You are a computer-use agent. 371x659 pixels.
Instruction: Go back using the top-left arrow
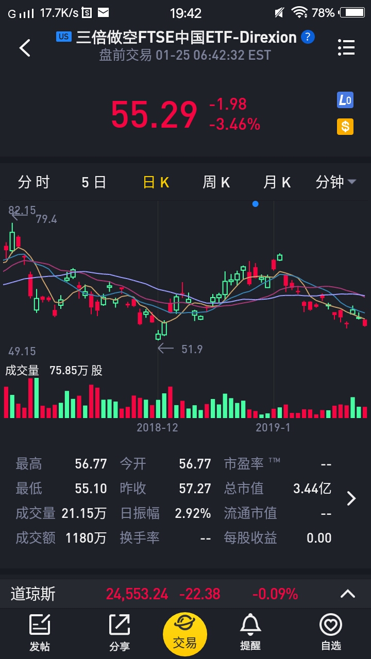coord(25,47)
